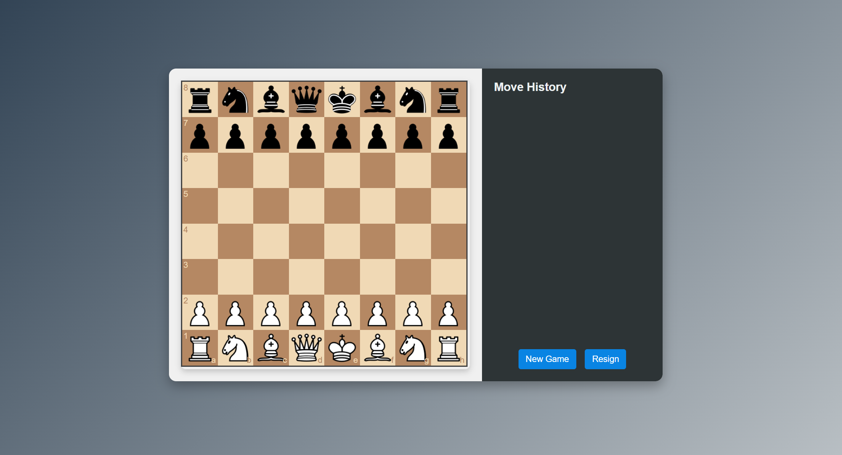Image resolution: width=842 pixels, height=455 pixels.
Task: Click the New Game button
Action: [x=547, y=359]
